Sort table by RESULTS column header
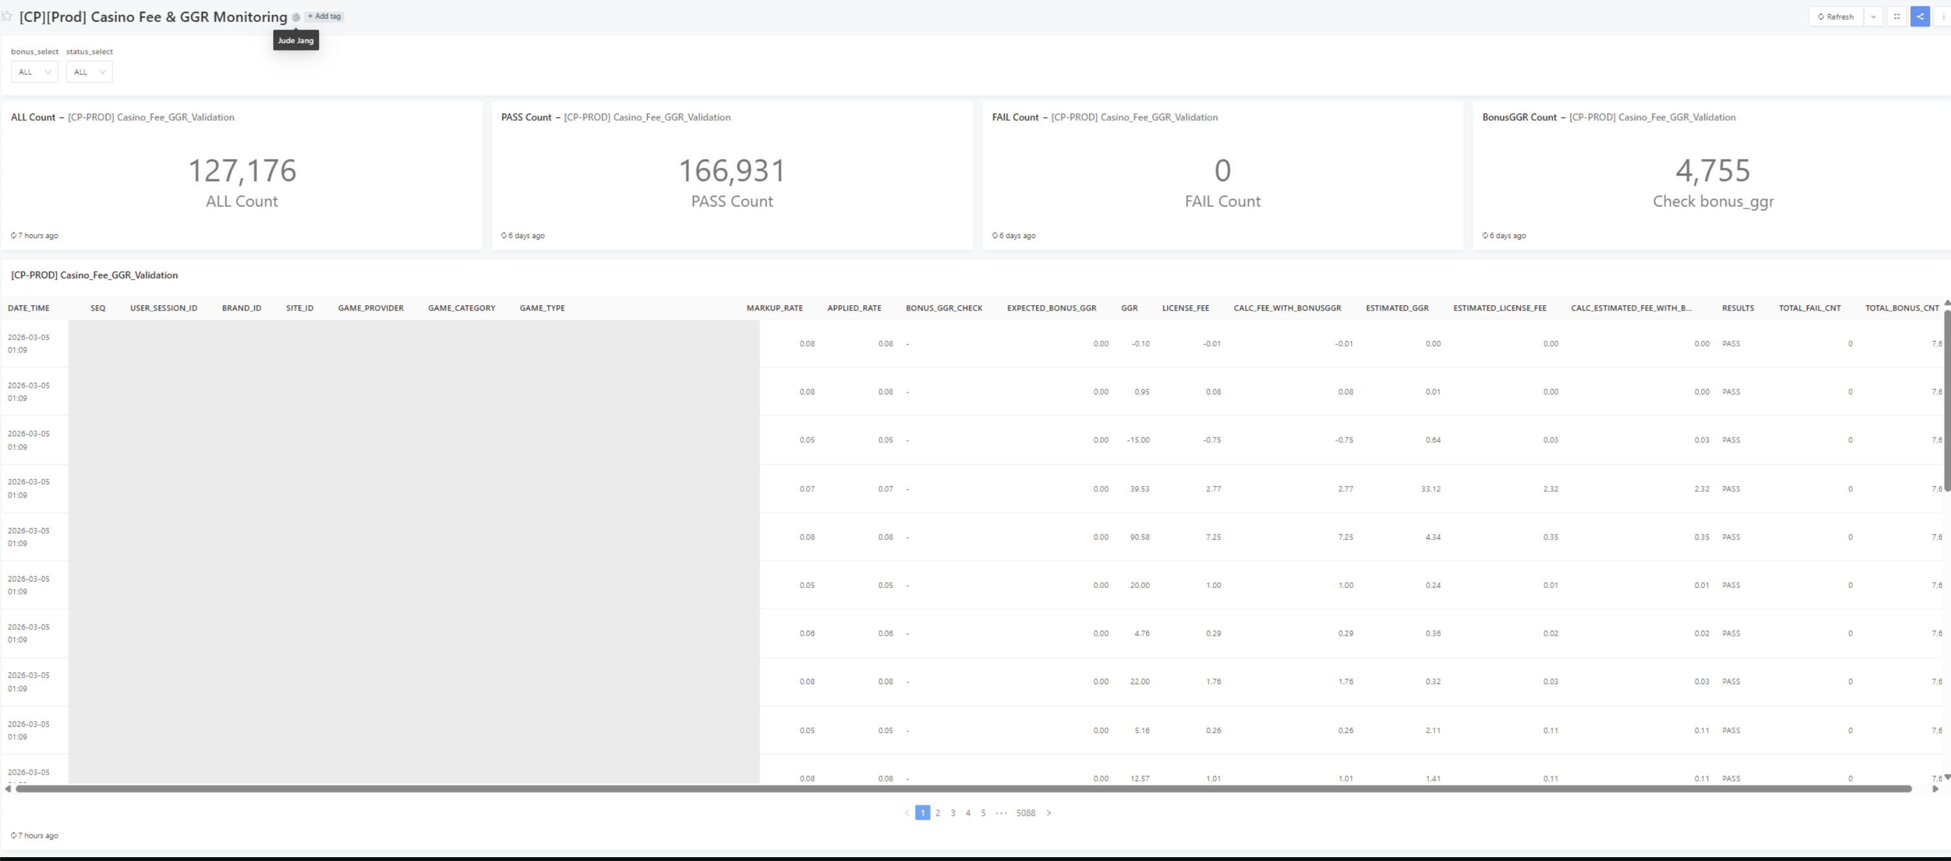The height and width of the screenshot is (861, 1951). (x=1738, y=309)
